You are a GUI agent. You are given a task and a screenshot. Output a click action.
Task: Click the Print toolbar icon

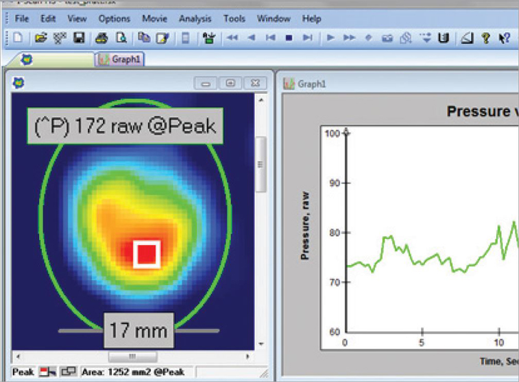pyautogui.click(x=101, y=38)
